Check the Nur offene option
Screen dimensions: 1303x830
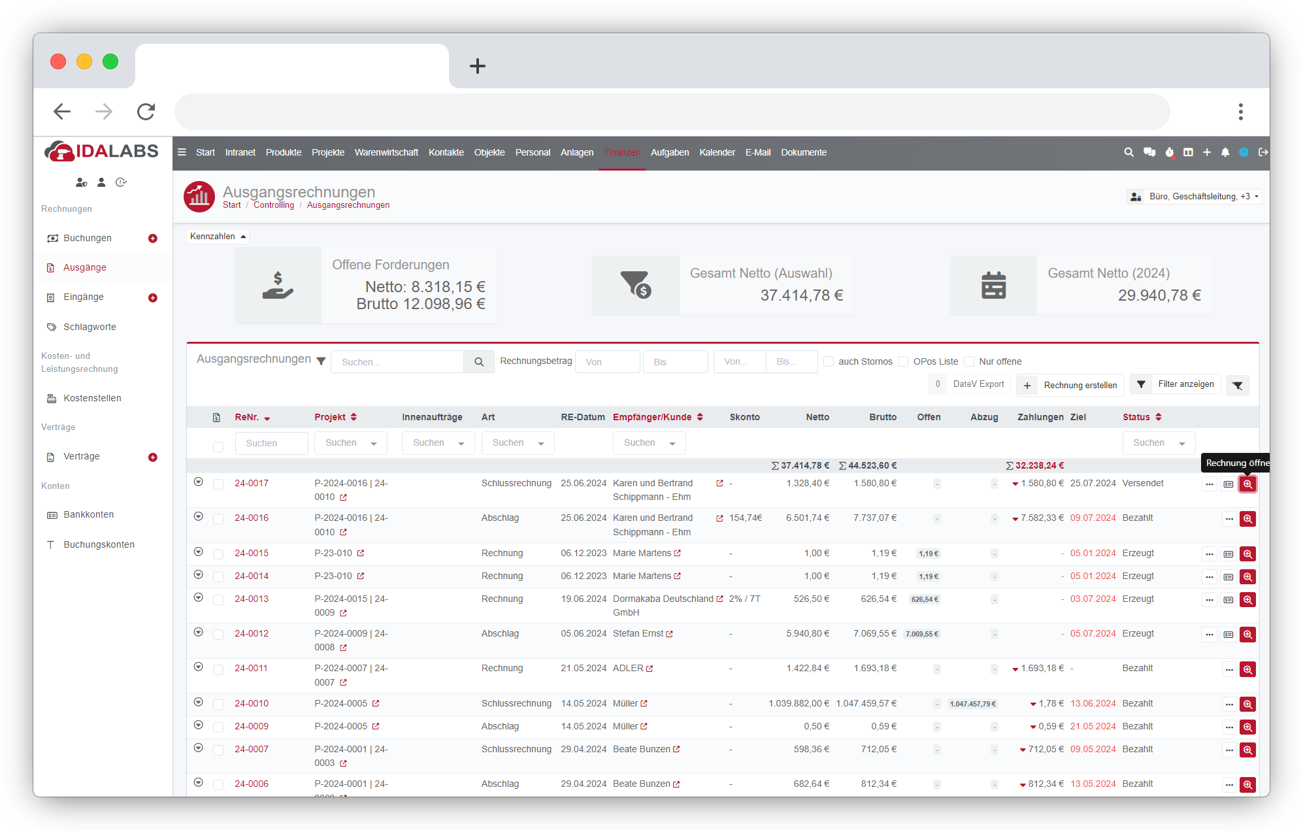point(969,362)
